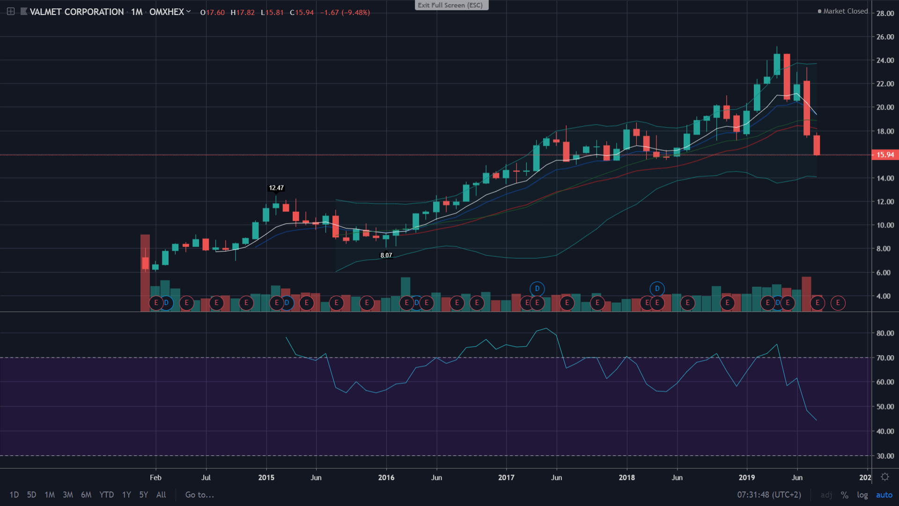The image size is (899, 506).
Task: Toggle percent scale mode
Action: click(x=844, y=495)
